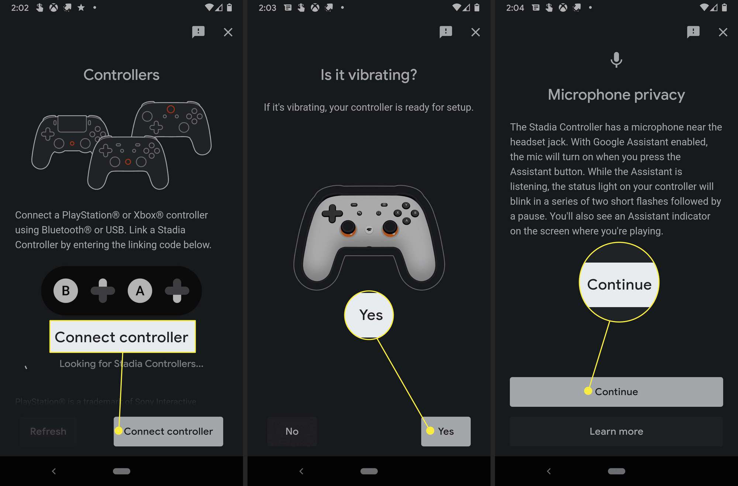Viewport: 738px width, 486px height.
Task: Click the notification icon on third screen
Action: 694,31
